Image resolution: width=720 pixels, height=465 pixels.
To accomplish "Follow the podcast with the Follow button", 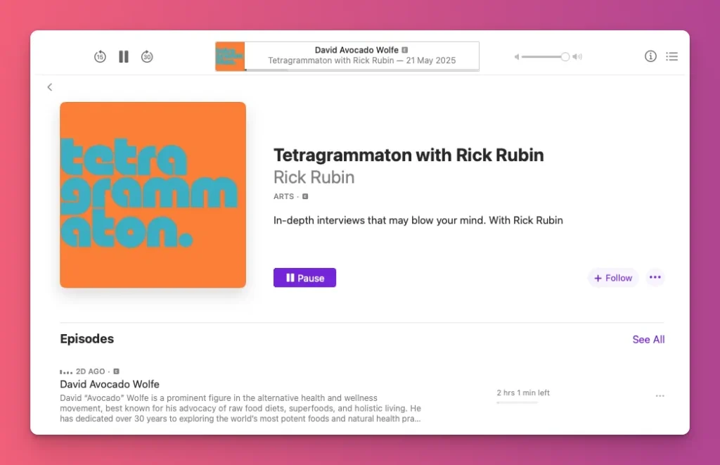I will 613,278.
